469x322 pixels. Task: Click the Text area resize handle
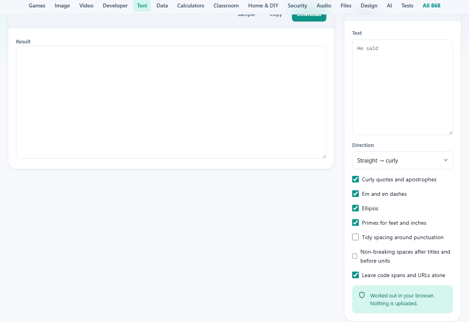tap(451, 133)
